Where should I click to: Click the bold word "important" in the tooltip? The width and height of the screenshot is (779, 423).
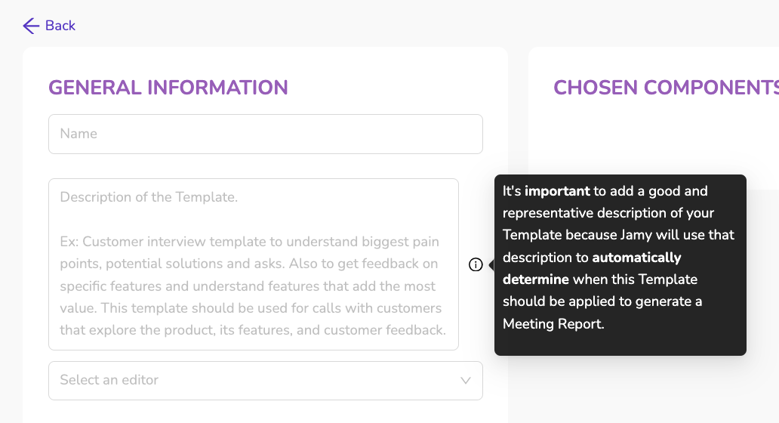[557, 191]
